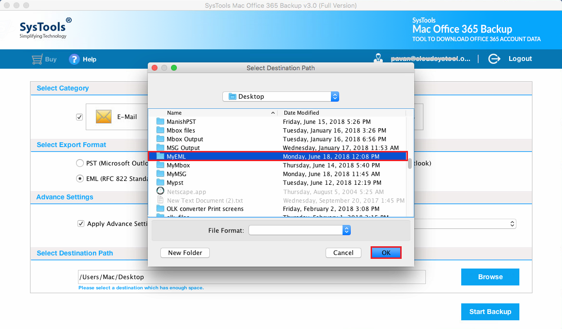The image size is (562, 329).
Task: Select the Mbox Output row
Action: click(278, 139)
